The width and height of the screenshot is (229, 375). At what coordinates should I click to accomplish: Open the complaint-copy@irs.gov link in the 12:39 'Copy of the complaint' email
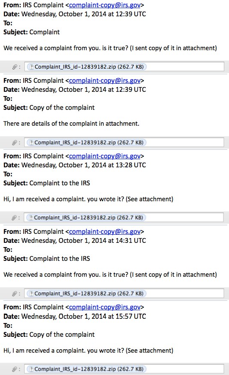pyautogui.click(x=105, y=81)
